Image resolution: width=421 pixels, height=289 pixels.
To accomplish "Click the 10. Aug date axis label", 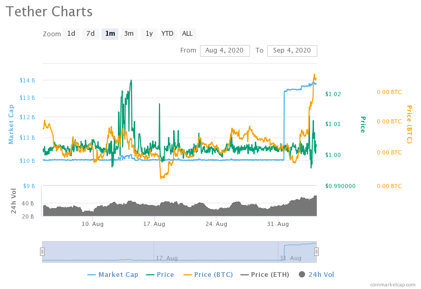I will coord(93,224).
